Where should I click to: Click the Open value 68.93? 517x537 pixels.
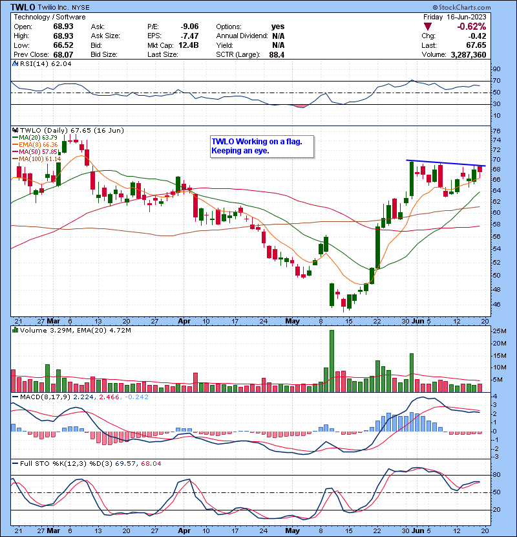coord(63,27)
